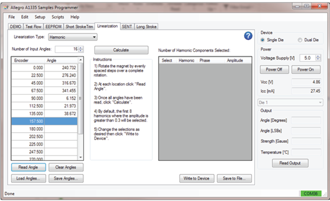The image size is (330, 201).
Task: Click angle value 276.240
Action: pos(61,75)
